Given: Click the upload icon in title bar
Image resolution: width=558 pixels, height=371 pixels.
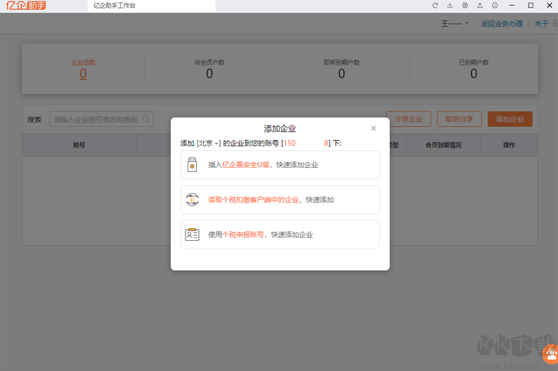Looking at the screenshot, I should coord(480,6).
